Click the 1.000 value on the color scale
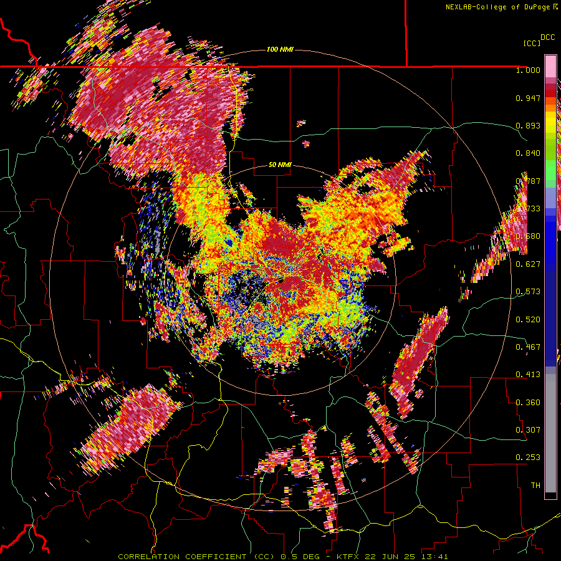The height and width of the screenshot is (561, 561). point(528,70)
